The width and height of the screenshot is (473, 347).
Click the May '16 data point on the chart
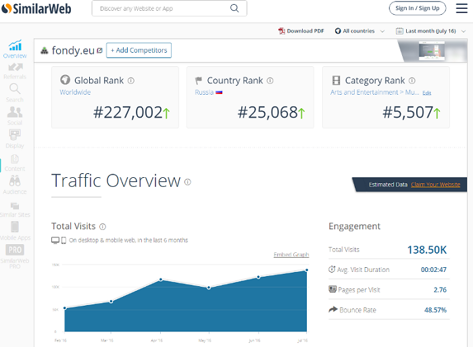pos(209,287)
